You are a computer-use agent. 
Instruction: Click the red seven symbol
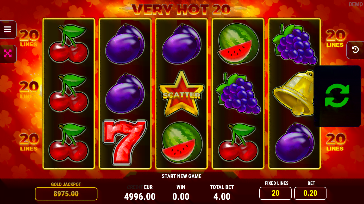[x=125, y=142]
